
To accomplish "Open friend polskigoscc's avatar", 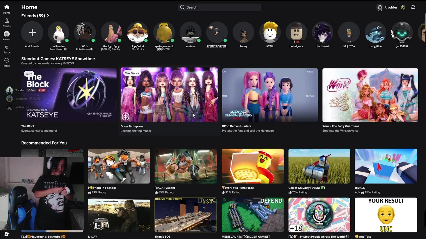I will click(x=296, y=32).
